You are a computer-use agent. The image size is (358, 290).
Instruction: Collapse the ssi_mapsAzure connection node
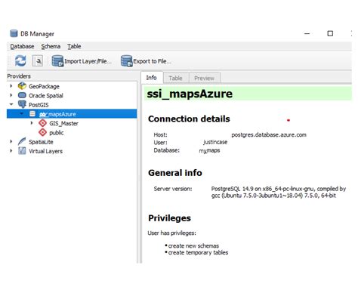[22, 113]
